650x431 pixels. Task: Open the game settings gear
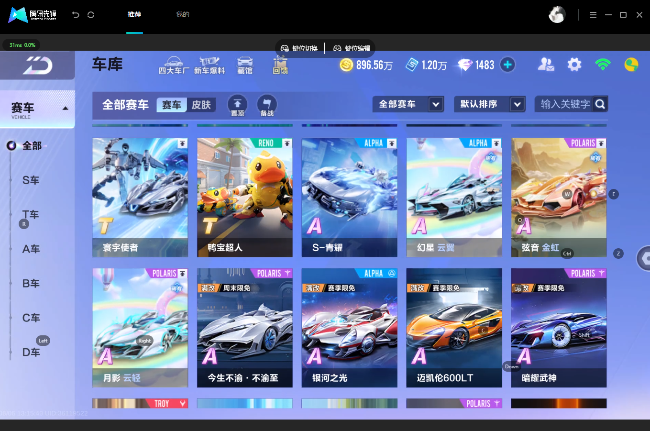point(574,65)
